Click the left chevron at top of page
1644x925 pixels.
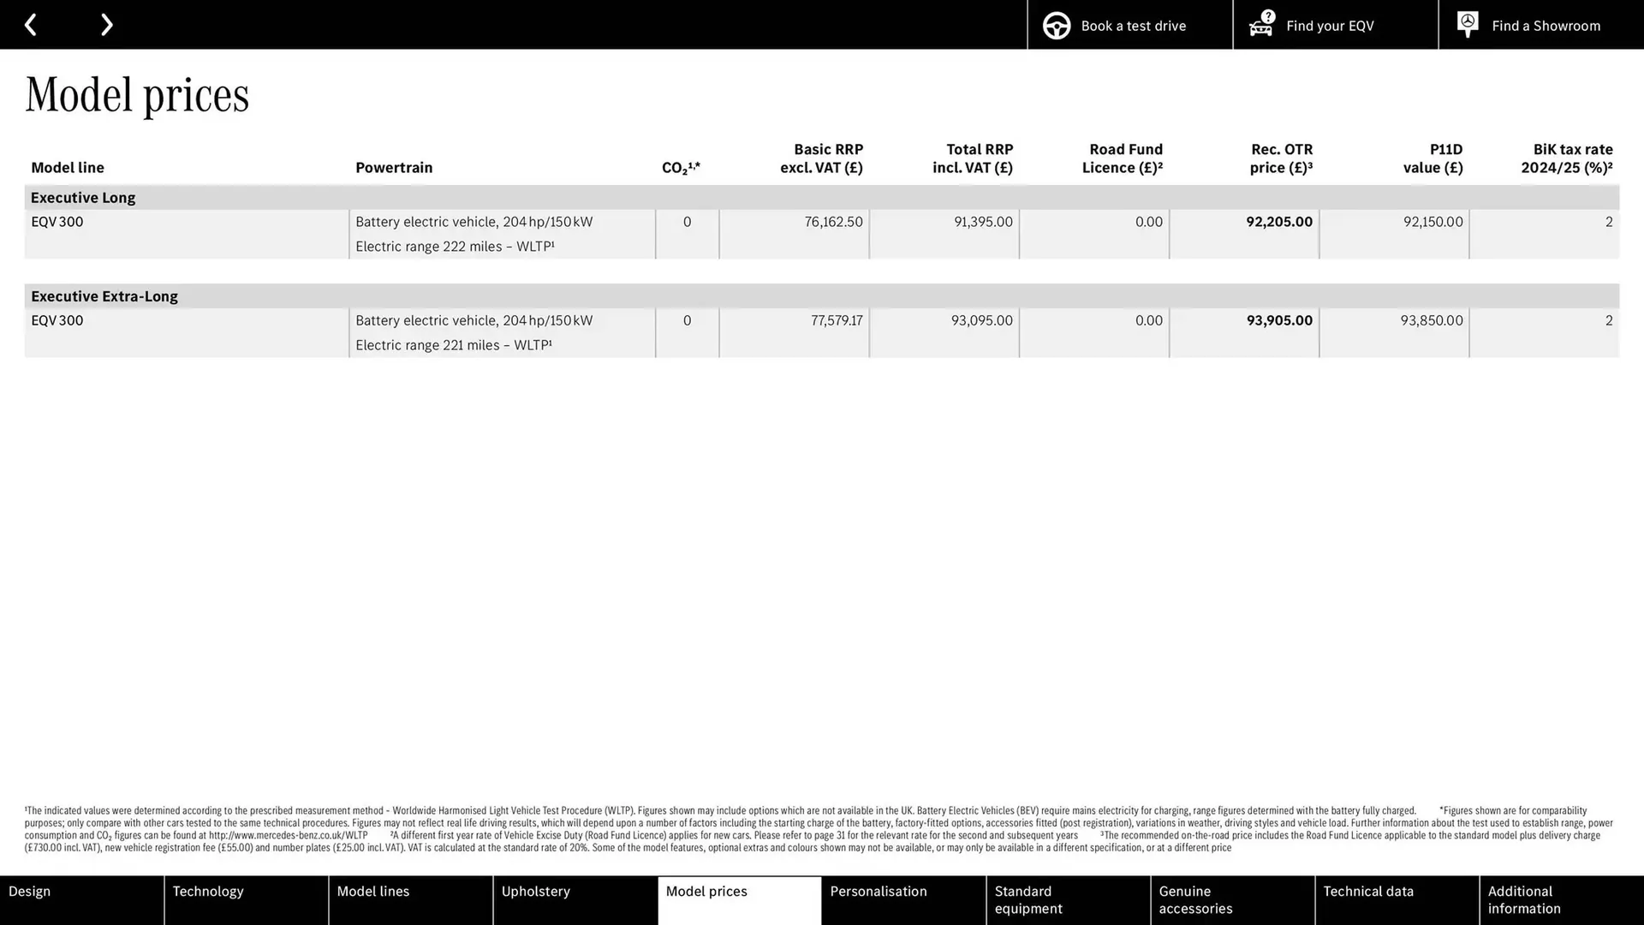coord(31,24)
